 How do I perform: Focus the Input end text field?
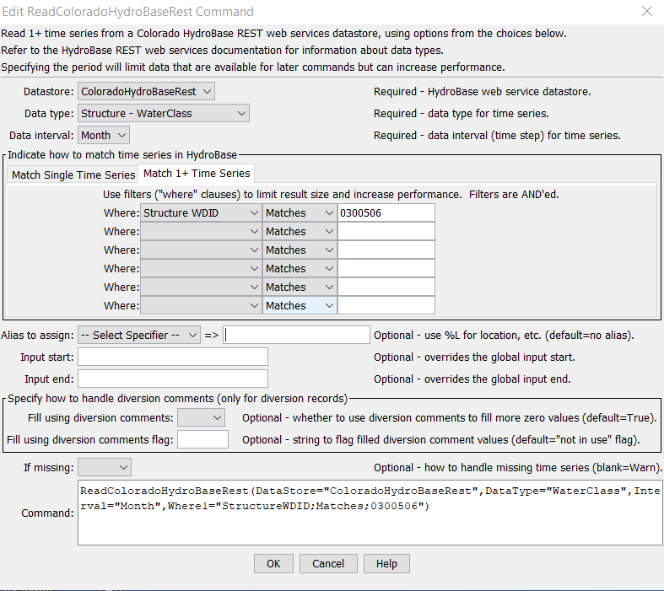pos(173,379)
